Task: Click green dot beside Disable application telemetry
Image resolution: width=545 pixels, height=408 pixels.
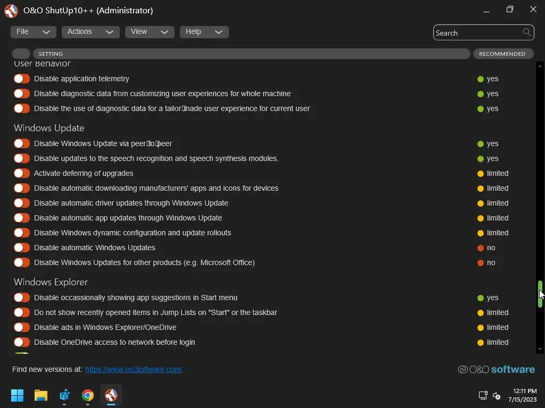Action: point(481,79)
